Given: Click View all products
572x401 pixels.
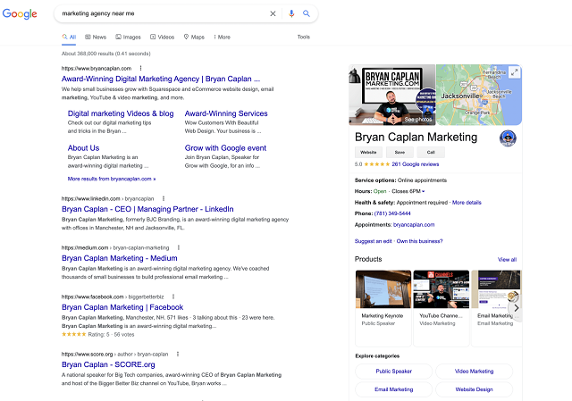Looking at the screenshot, I should (x=507, y=260).
